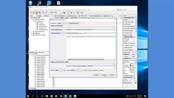Open the código predeterminado dropdown

click(x=58, y=30)
